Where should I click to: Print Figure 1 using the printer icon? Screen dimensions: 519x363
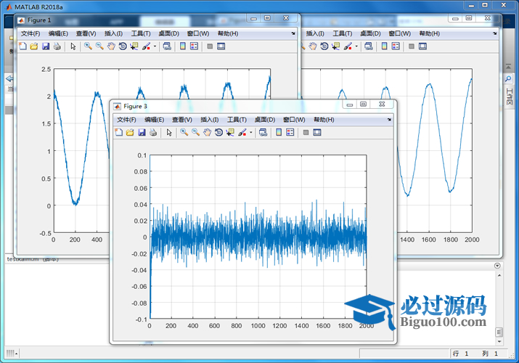pos(57,46)
